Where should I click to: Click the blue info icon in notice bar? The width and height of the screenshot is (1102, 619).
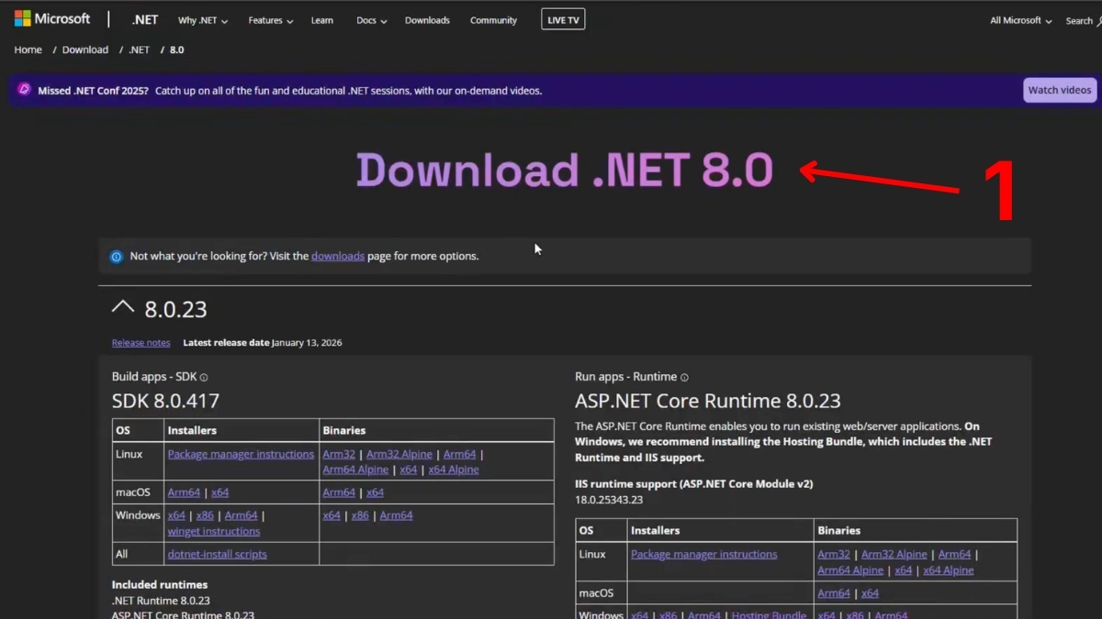pyautogui.click(x=116, y=257)
